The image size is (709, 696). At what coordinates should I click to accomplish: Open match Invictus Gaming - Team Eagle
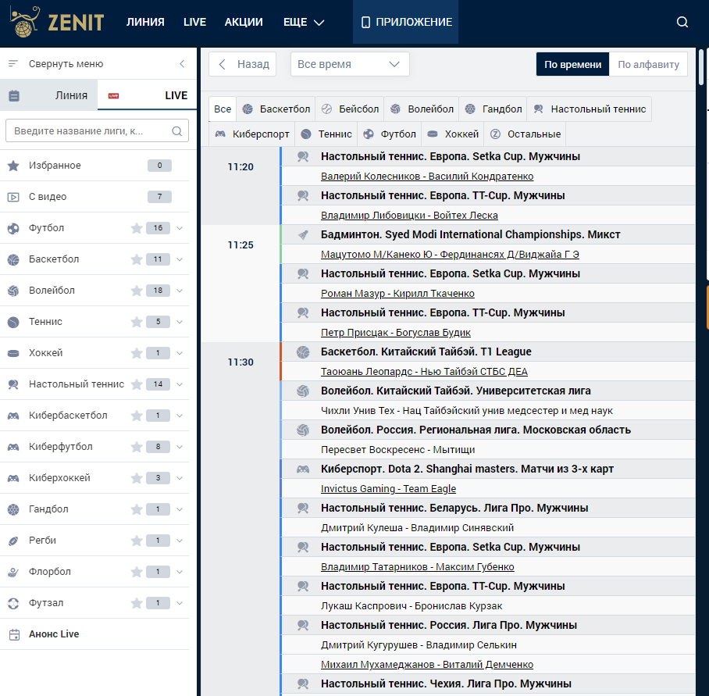(x=388, y=489)
